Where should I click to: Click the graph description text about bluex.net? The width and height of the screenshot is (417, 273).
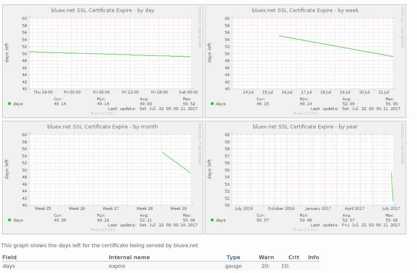(x=99, y=245)
